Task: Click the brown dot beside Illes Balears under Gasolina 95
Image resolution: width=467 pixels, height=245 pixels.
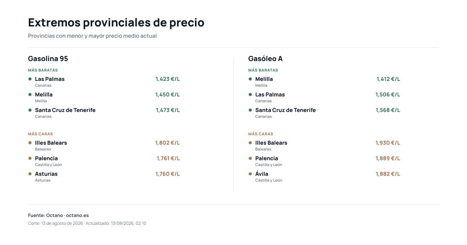Action: coord(30,143)
